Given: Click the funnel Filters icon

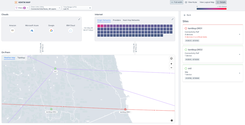Looking at the screenshot, I should pos(16,8).
